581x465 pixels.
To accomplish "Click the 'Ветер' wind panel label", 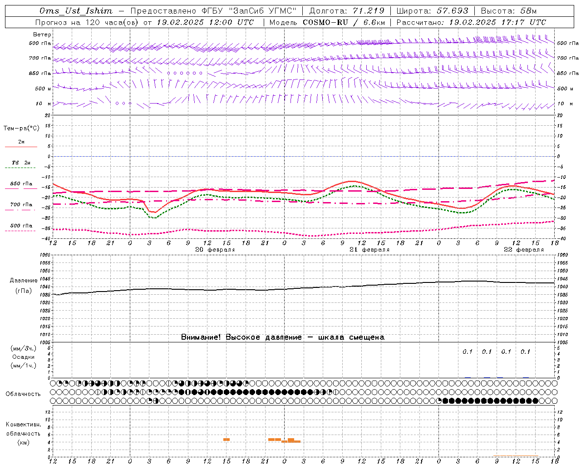I will [x=42, y=35].
